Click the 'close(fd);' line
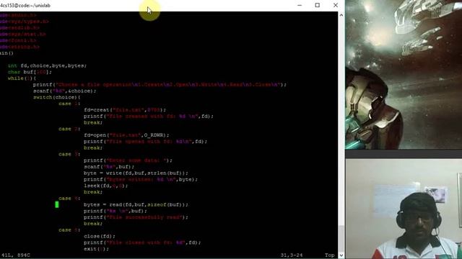This screenshot has height=259, width=462. [100, 236]
